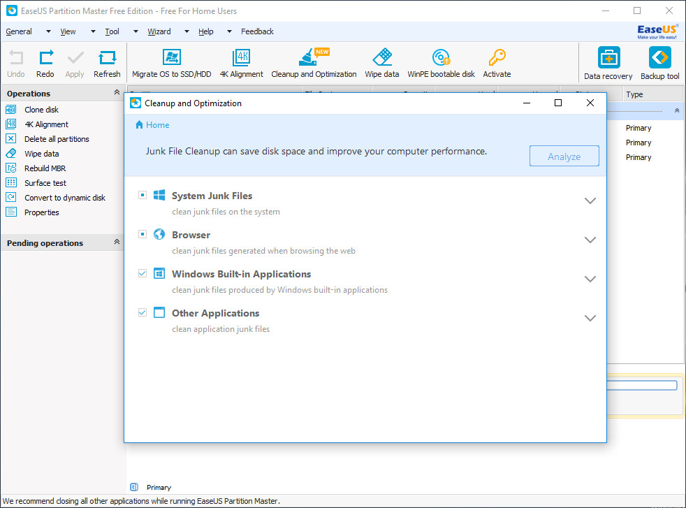The height and width of the screenshot is (508, 686).
Task: Select Clone disk in Operations
Action: (41, 110)
